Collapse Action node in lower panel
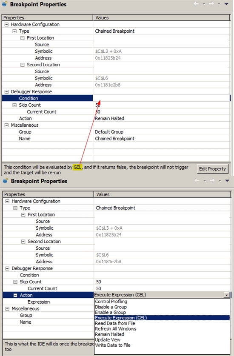 15,295
